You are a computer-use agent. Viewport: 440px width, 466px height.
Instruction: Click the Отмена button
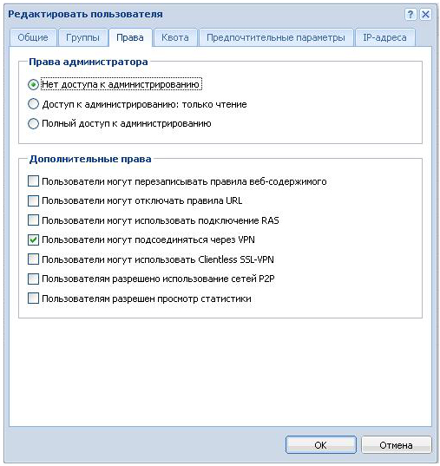[396, 445]
